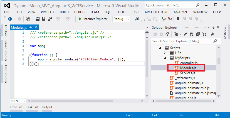The image size is (230, 118).
Task: Select Modules.js in Solution Explorer
Action: [x=188, y=68]
